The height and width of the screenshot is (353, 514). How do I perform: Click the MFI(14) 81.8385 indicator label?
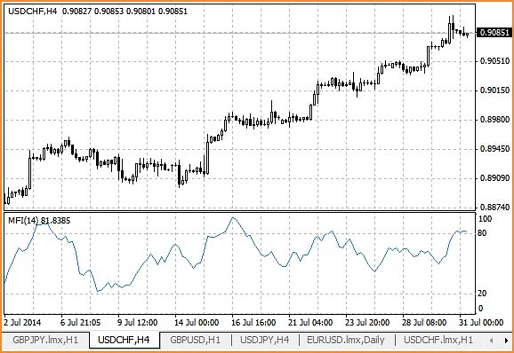pyautogui.click(x=39, y=221)
